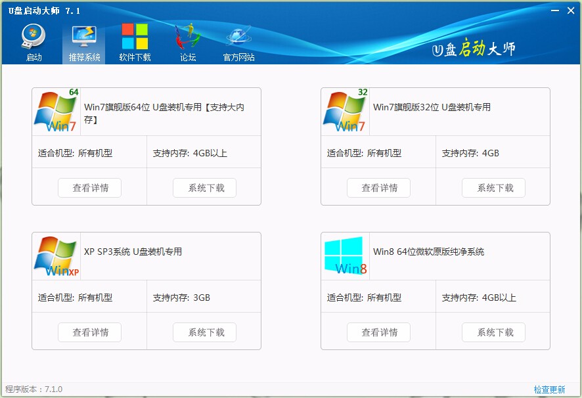Screen dimensions: 582x398
Task: Download the Win8 64-bit system
Action: point(493,332)
